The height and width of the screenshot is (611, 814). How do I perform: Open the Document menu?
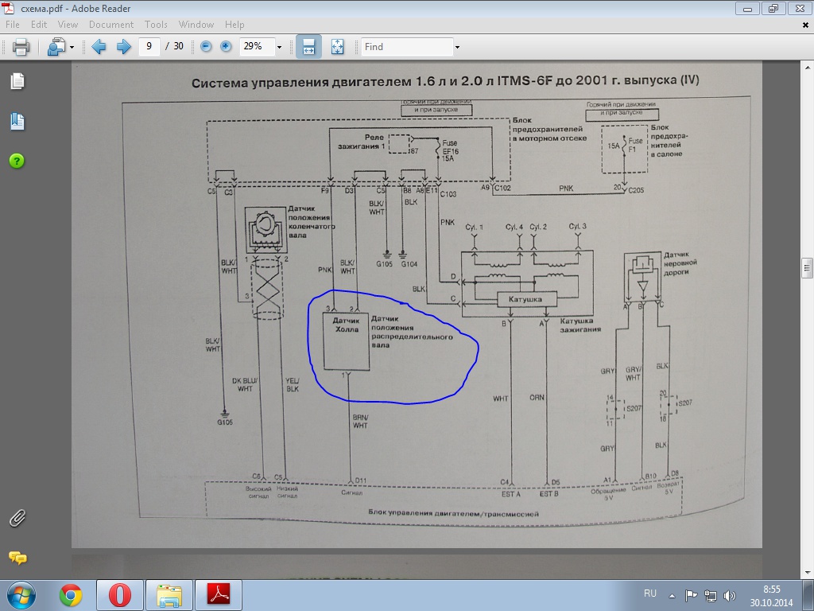(110, 25)
